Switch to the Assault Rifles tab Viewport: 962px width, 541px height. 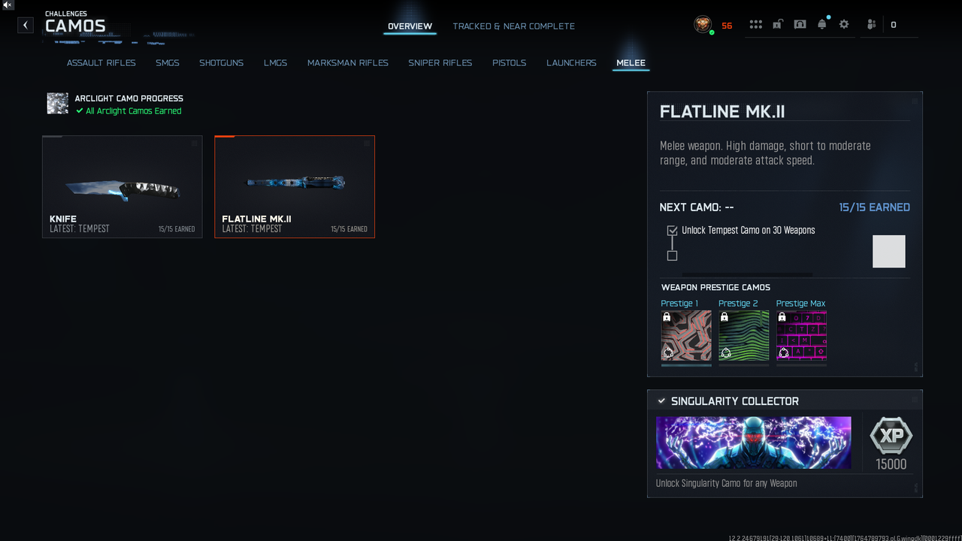click(x=101, y=63)
